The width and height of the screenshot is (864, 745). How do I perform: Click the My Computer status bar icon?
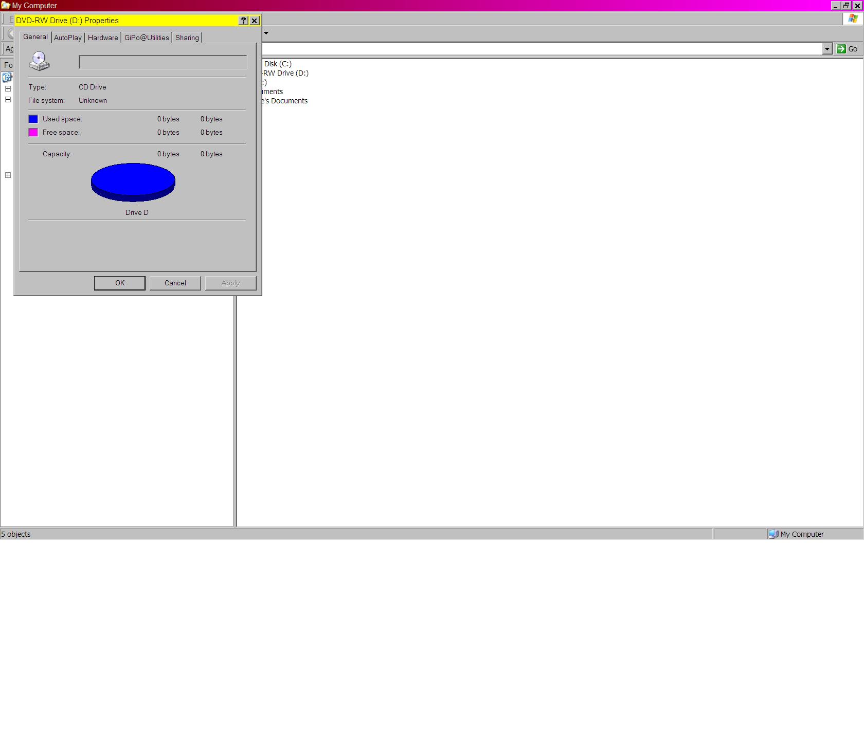773,534
